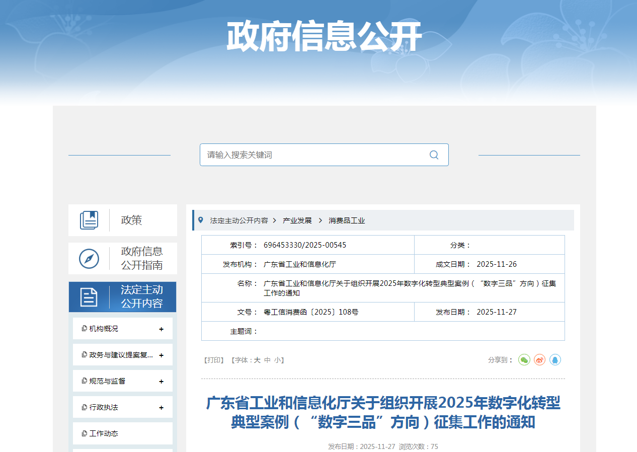Click the 法定主动公开内容 document icon

(89, 297)
